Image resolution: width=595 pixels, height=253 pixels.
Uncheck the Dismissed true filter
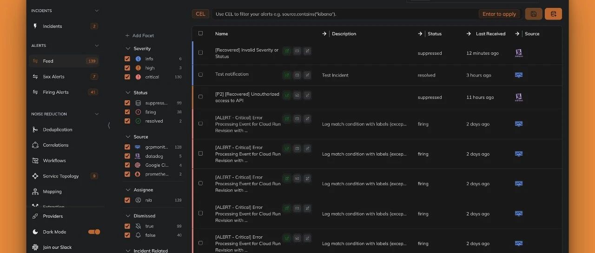(x=127, y=226)
